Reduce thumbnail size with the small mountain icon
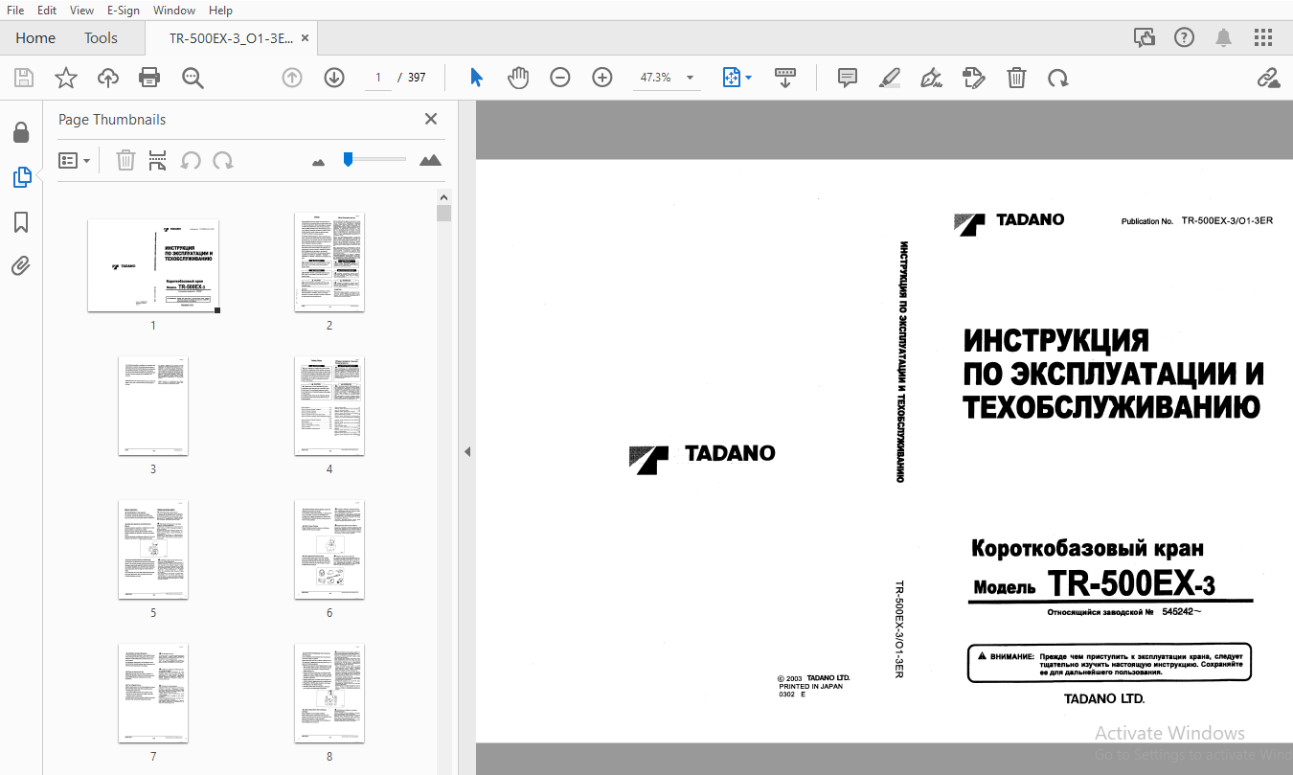 [319, 162]
